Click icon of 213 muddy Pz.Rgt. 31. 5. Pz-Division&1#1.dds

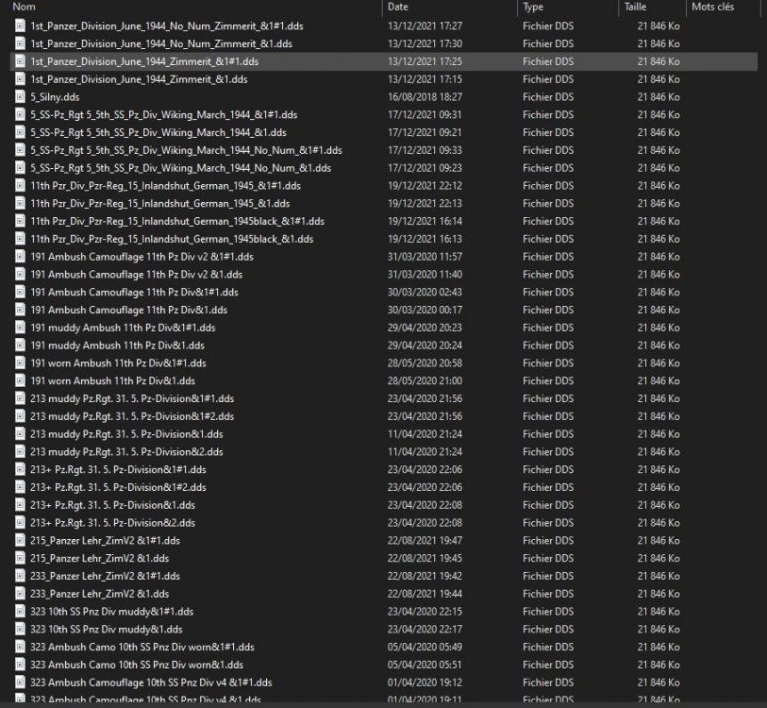(20, 398)
